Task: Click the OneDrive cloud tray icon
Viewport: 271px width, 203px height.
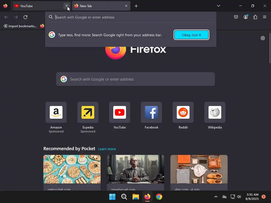Action: (224, 197)
